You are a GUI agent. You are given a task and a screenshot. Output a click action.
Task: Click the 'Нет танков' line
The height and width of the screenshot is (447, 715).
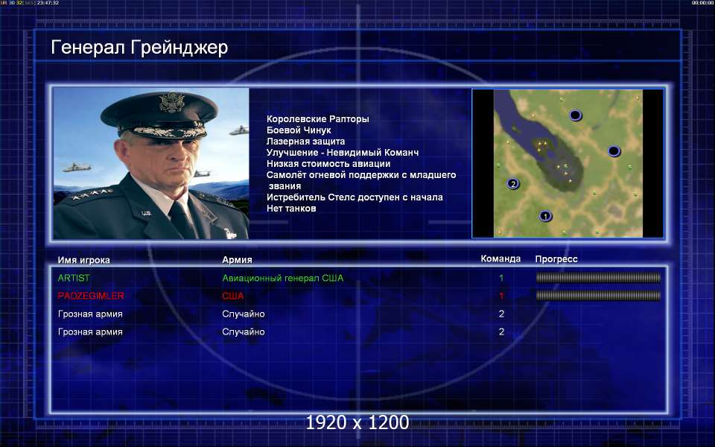291,209
